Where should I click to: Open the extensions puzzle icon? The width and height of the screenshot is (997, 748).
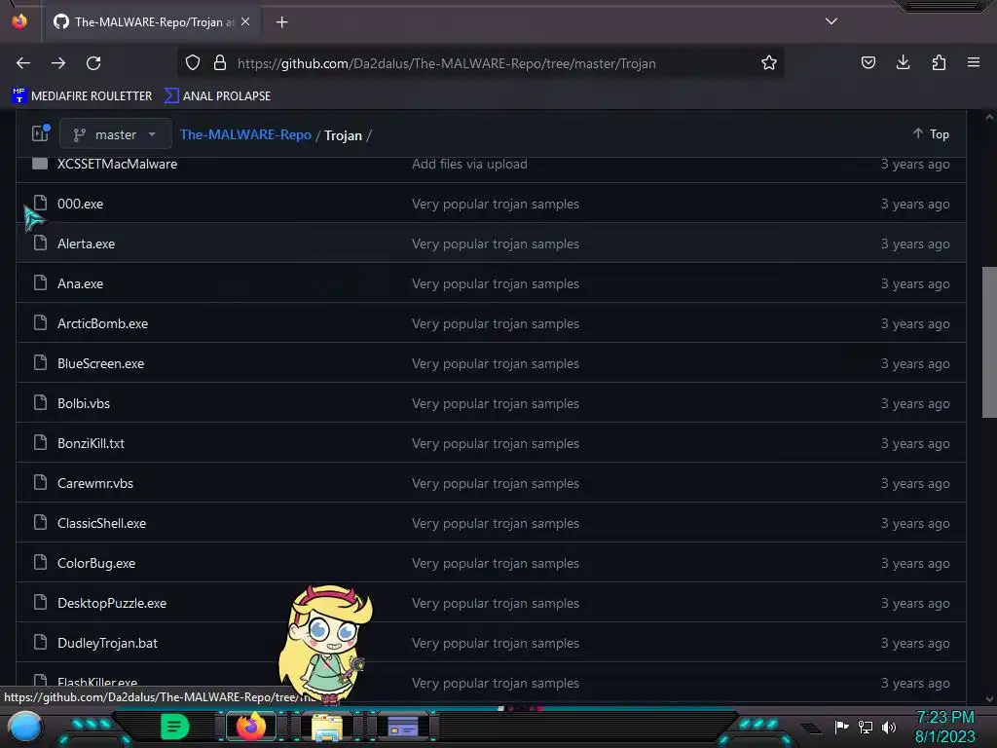pyautogui.click(x=939, y=63)
